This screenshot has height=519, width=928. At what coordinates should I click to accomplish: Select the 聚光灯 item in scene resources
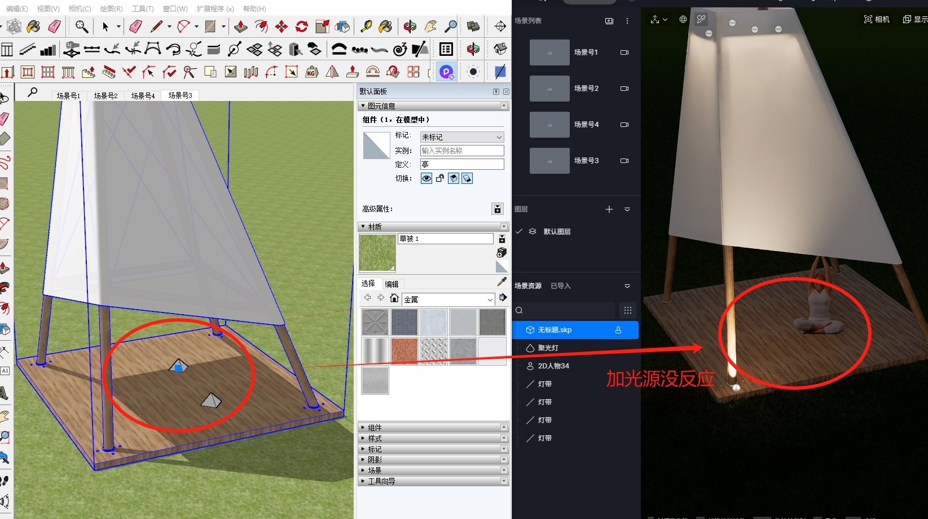point(548,348)
